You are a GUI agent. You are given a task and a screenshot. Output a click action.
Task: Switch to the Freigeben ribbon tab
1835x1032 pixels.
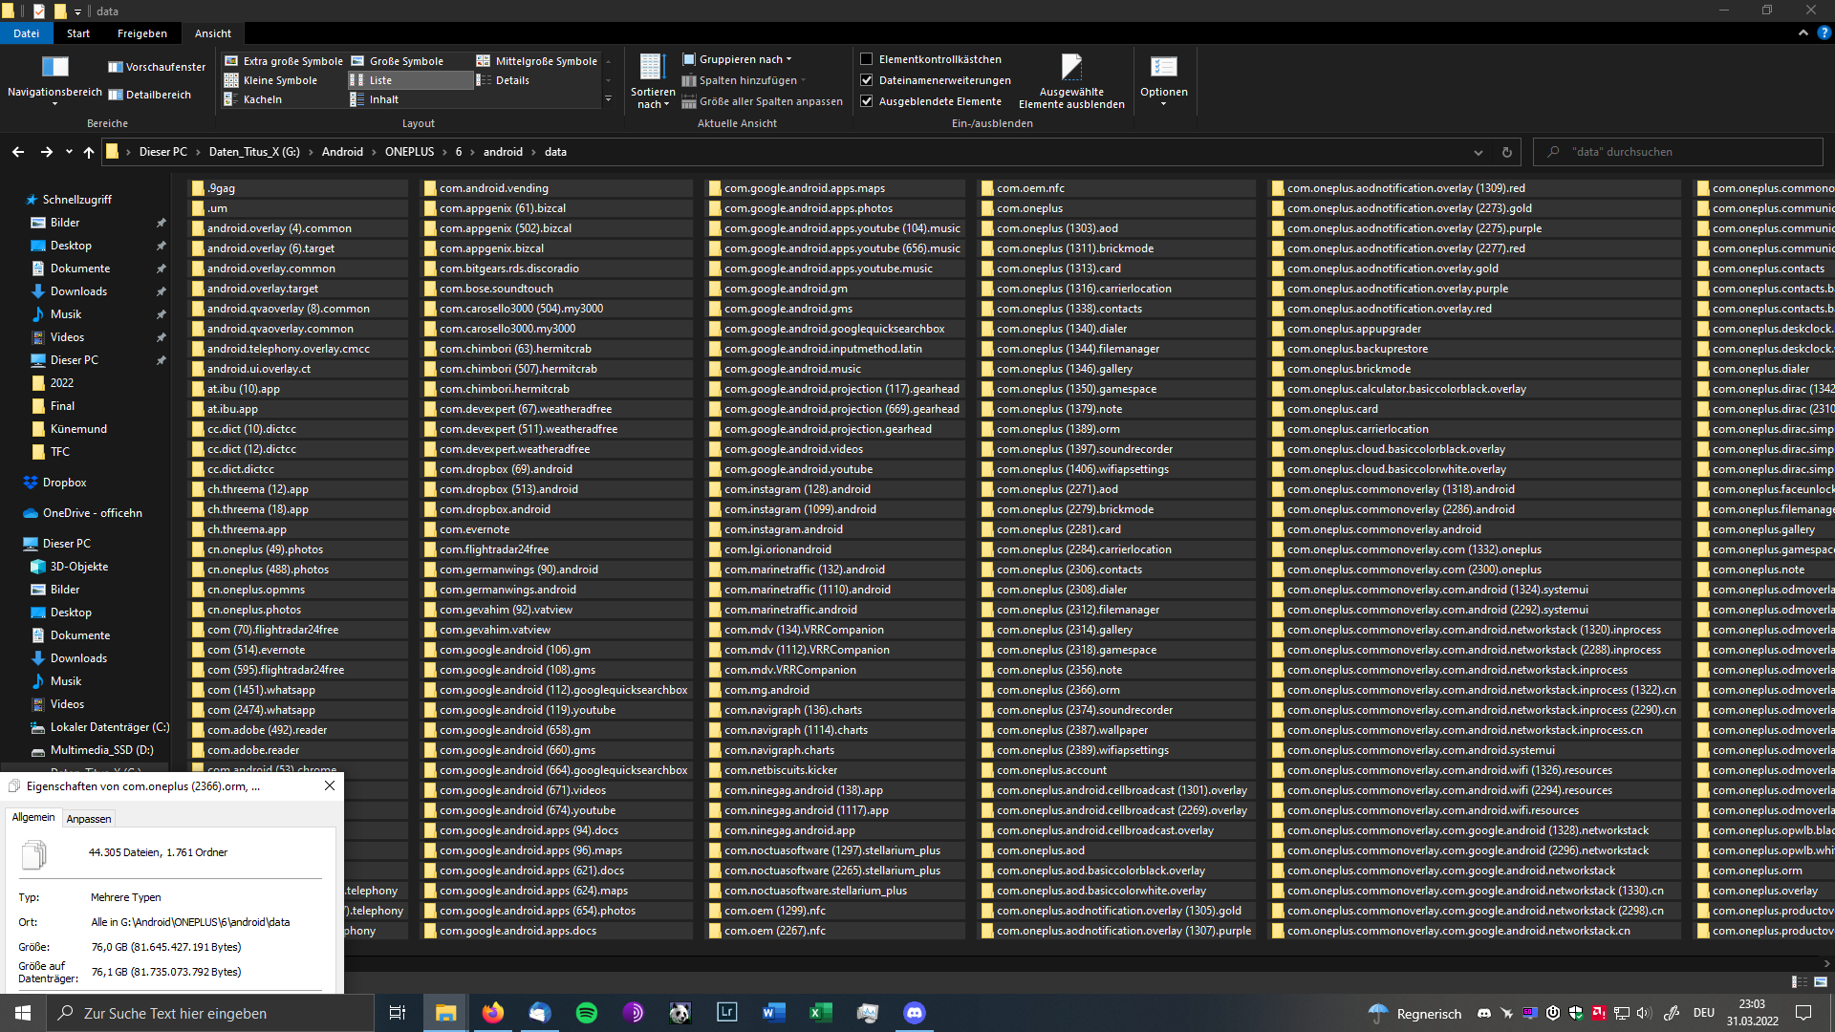[141, 33]
